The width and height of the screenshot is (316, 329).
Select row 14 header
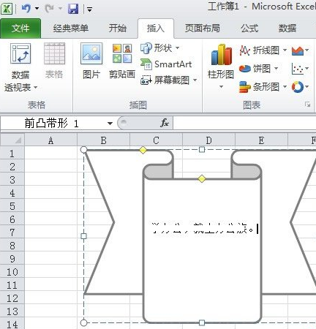click(x=12, y=325)
